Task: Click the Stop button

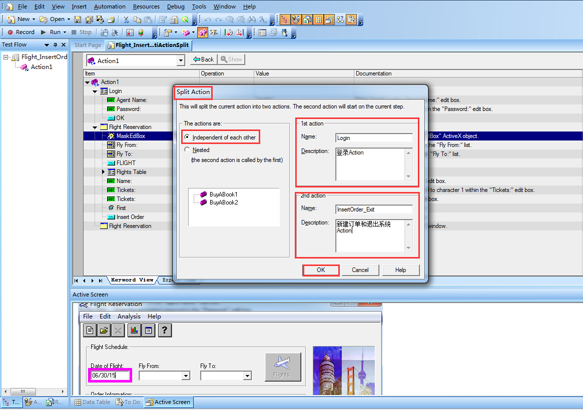Action: coord(82,32)
